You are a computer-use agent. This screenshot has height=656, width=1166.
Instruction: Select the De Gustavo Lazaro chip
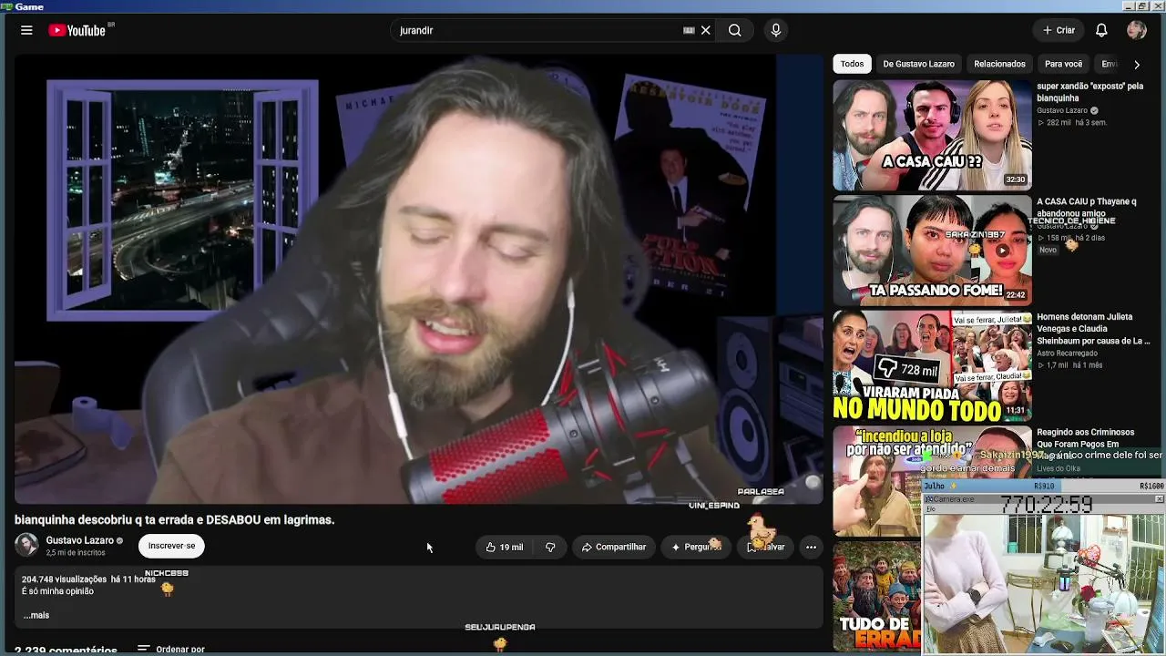click(918, 64)
